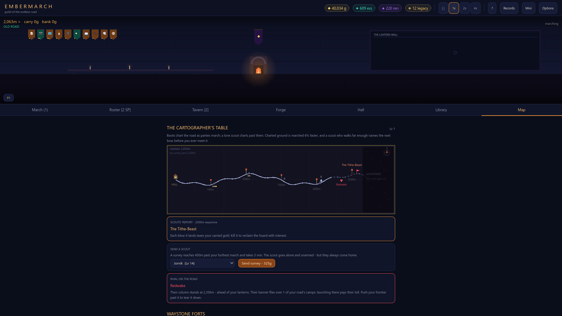Screen dimensions: 562x316
Task: Click the 500m waystone lantern on the map
Action: tap(211, 182)
